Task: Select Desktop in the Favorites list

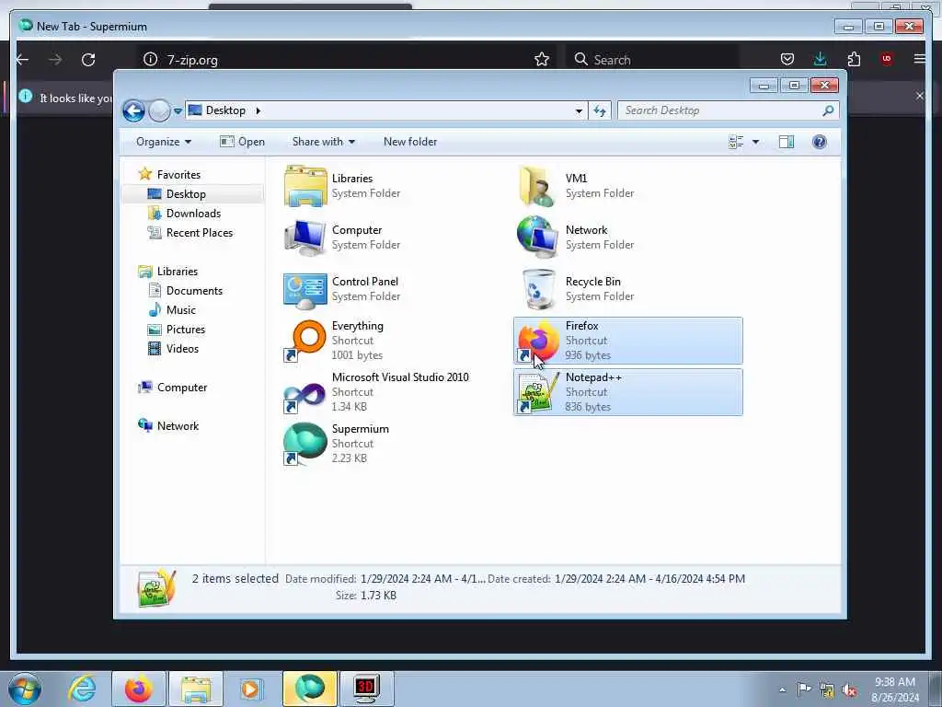Action: coord(186,194)
